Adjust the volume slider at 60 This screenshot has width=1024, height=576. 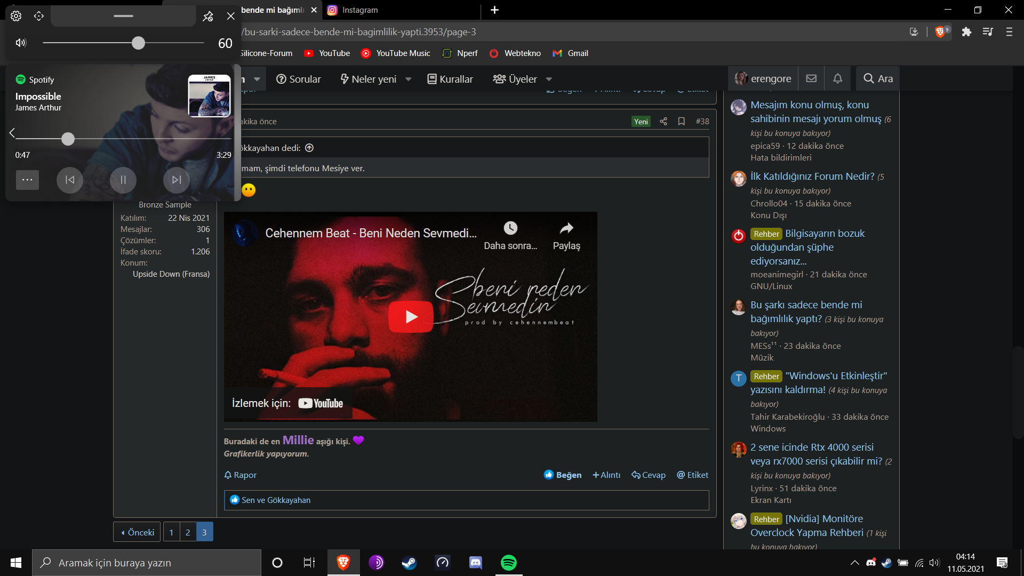(138, 43)
